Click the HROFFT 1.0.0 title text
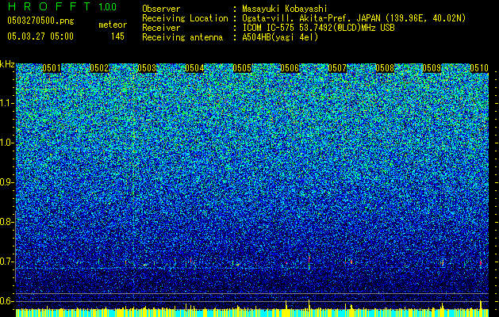Image resolution: width=499 pixels, height=317 pixels. 62,6
